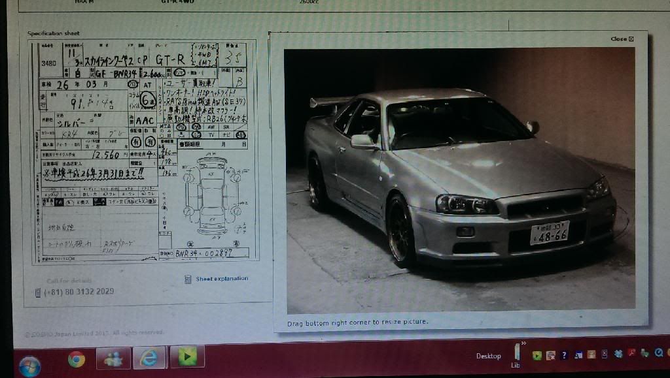Screen dimensions: 670x378
Task: Expand the taskbar toolbar overflow chevron
Action: coord(523,343)
